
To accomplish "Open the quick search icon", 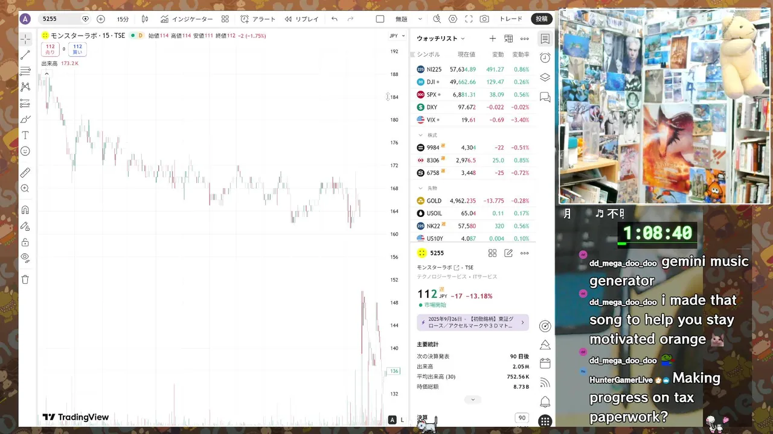I will point(437,19).
